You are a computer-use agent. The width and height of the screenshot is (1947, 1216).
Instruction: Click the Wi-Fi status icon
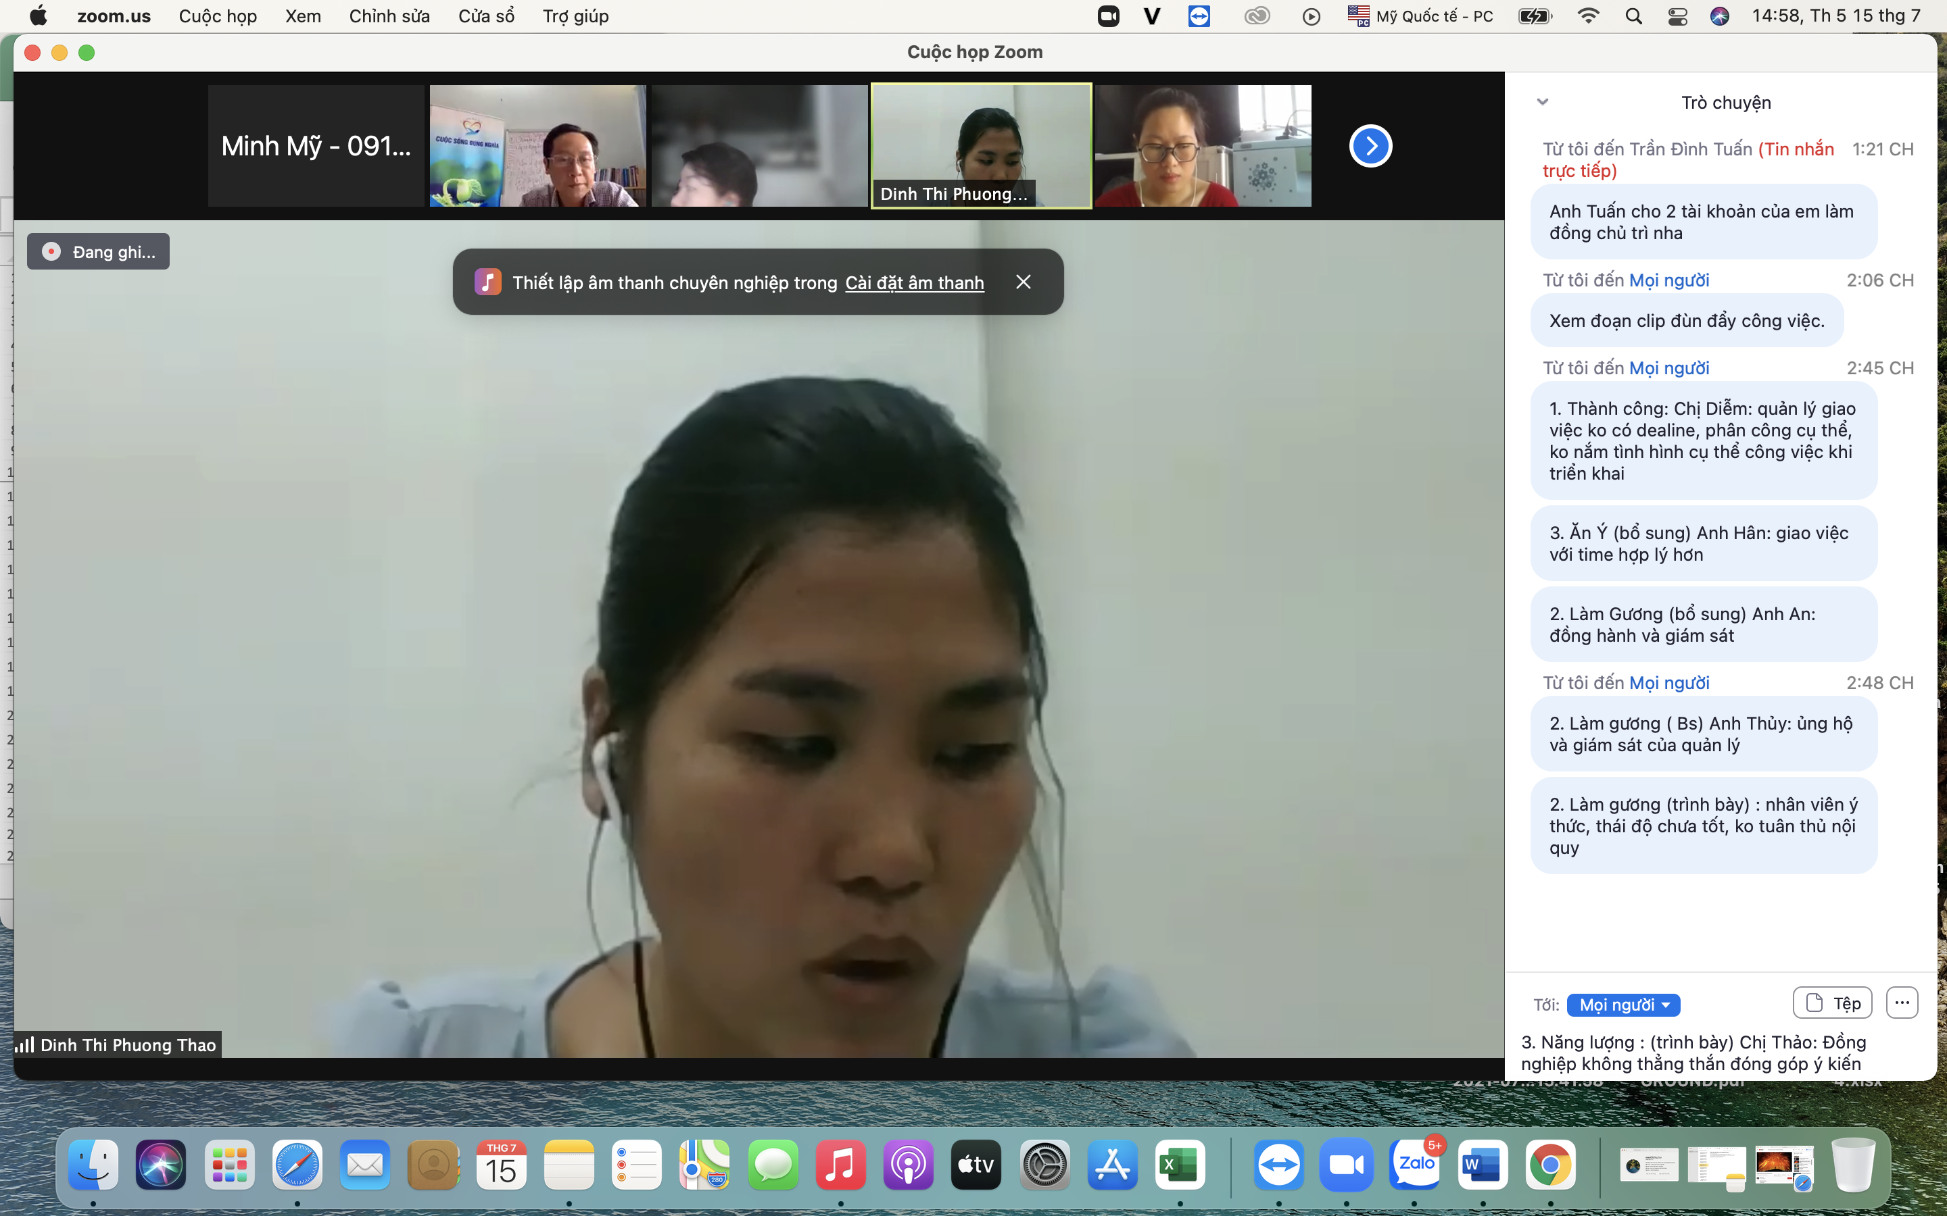1588,16
